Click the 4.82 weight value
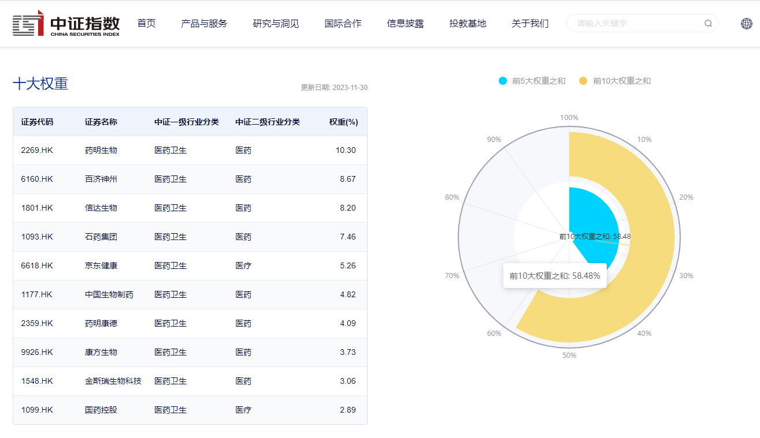Viewport: 760px width, 438px height. pos(348,294)
